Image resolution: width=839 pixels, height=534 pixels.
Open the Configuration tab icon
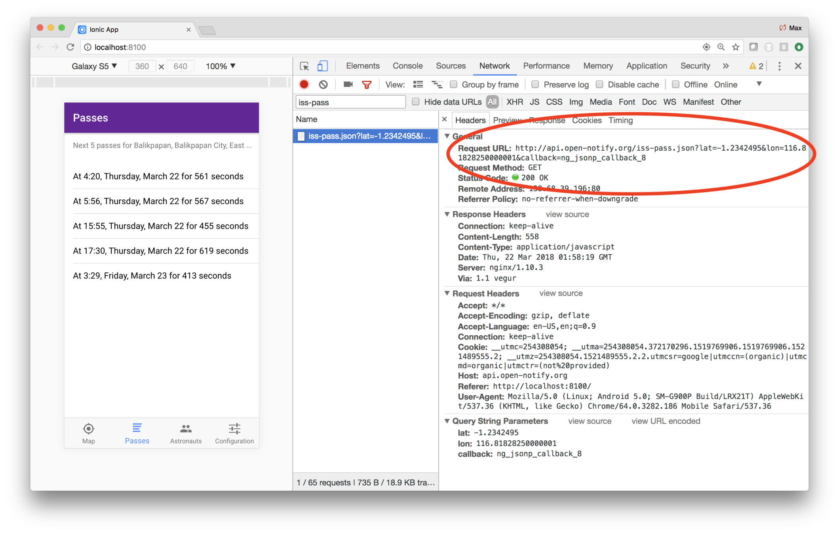pyautogui.click(x=234, y=429)
